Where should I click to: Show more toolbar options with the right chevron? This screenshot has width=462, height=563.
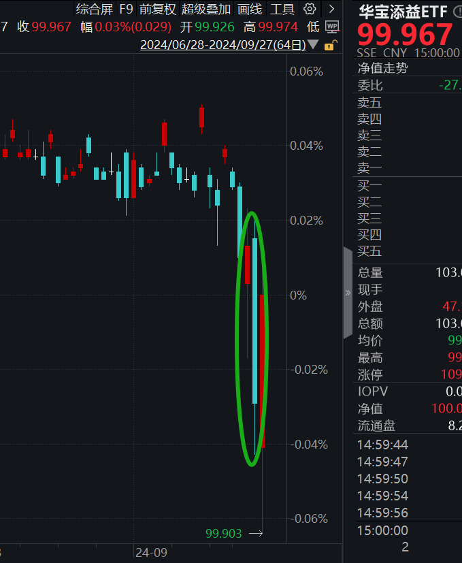click(331, 9)
